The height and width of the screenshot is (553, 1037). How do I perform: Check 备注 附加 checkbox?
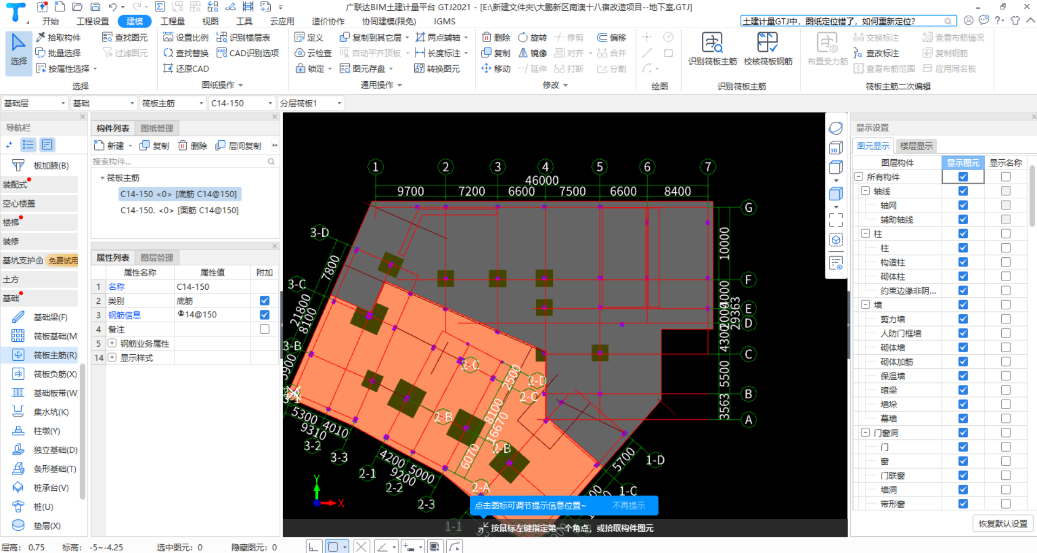pos(264,329)
